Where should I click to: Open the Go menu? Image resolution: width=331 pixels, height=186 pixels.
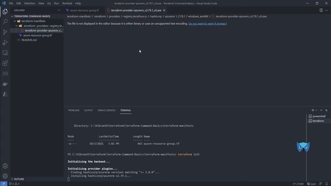pos(49,4)
